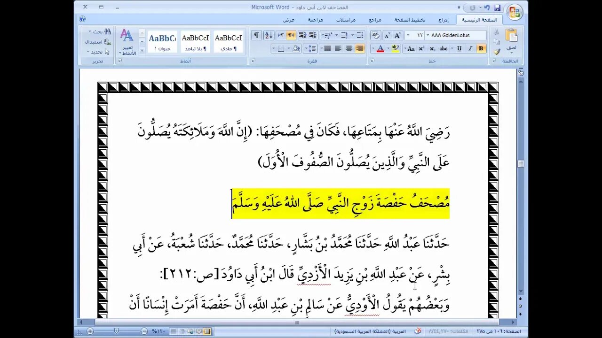Shrink font size with small A
The image size is (602, 338).
[388, 35]
